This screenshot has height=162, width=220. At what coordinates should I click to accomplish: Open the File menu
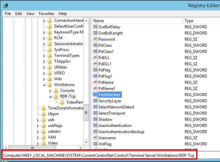(8, 14)
